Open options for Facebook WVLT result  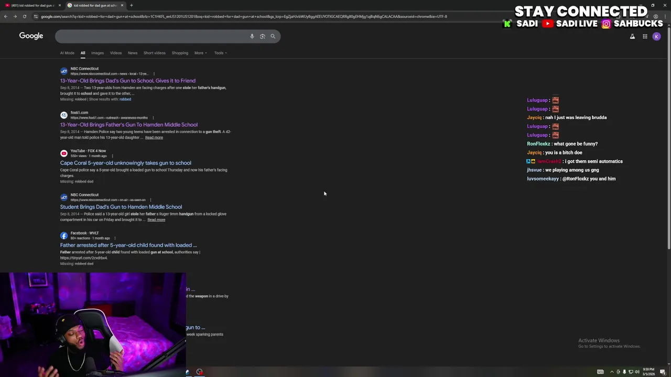(115, 238)
